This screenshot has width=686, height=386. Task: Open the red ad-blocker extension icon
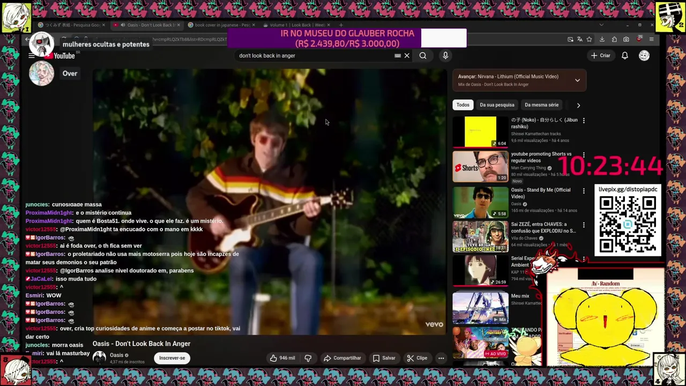tap(639, 39)
